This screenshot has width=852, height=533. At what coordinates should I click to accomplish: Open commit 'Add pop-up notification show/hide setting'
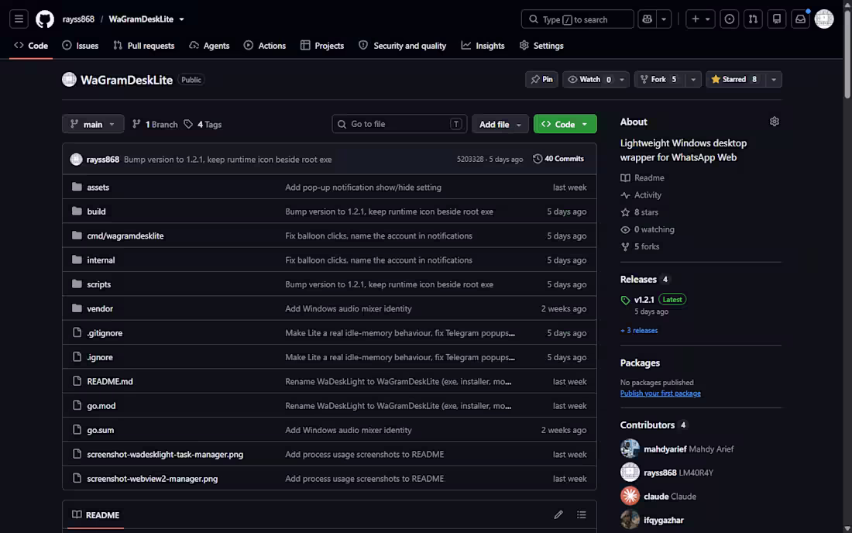(x=363, y=187)
